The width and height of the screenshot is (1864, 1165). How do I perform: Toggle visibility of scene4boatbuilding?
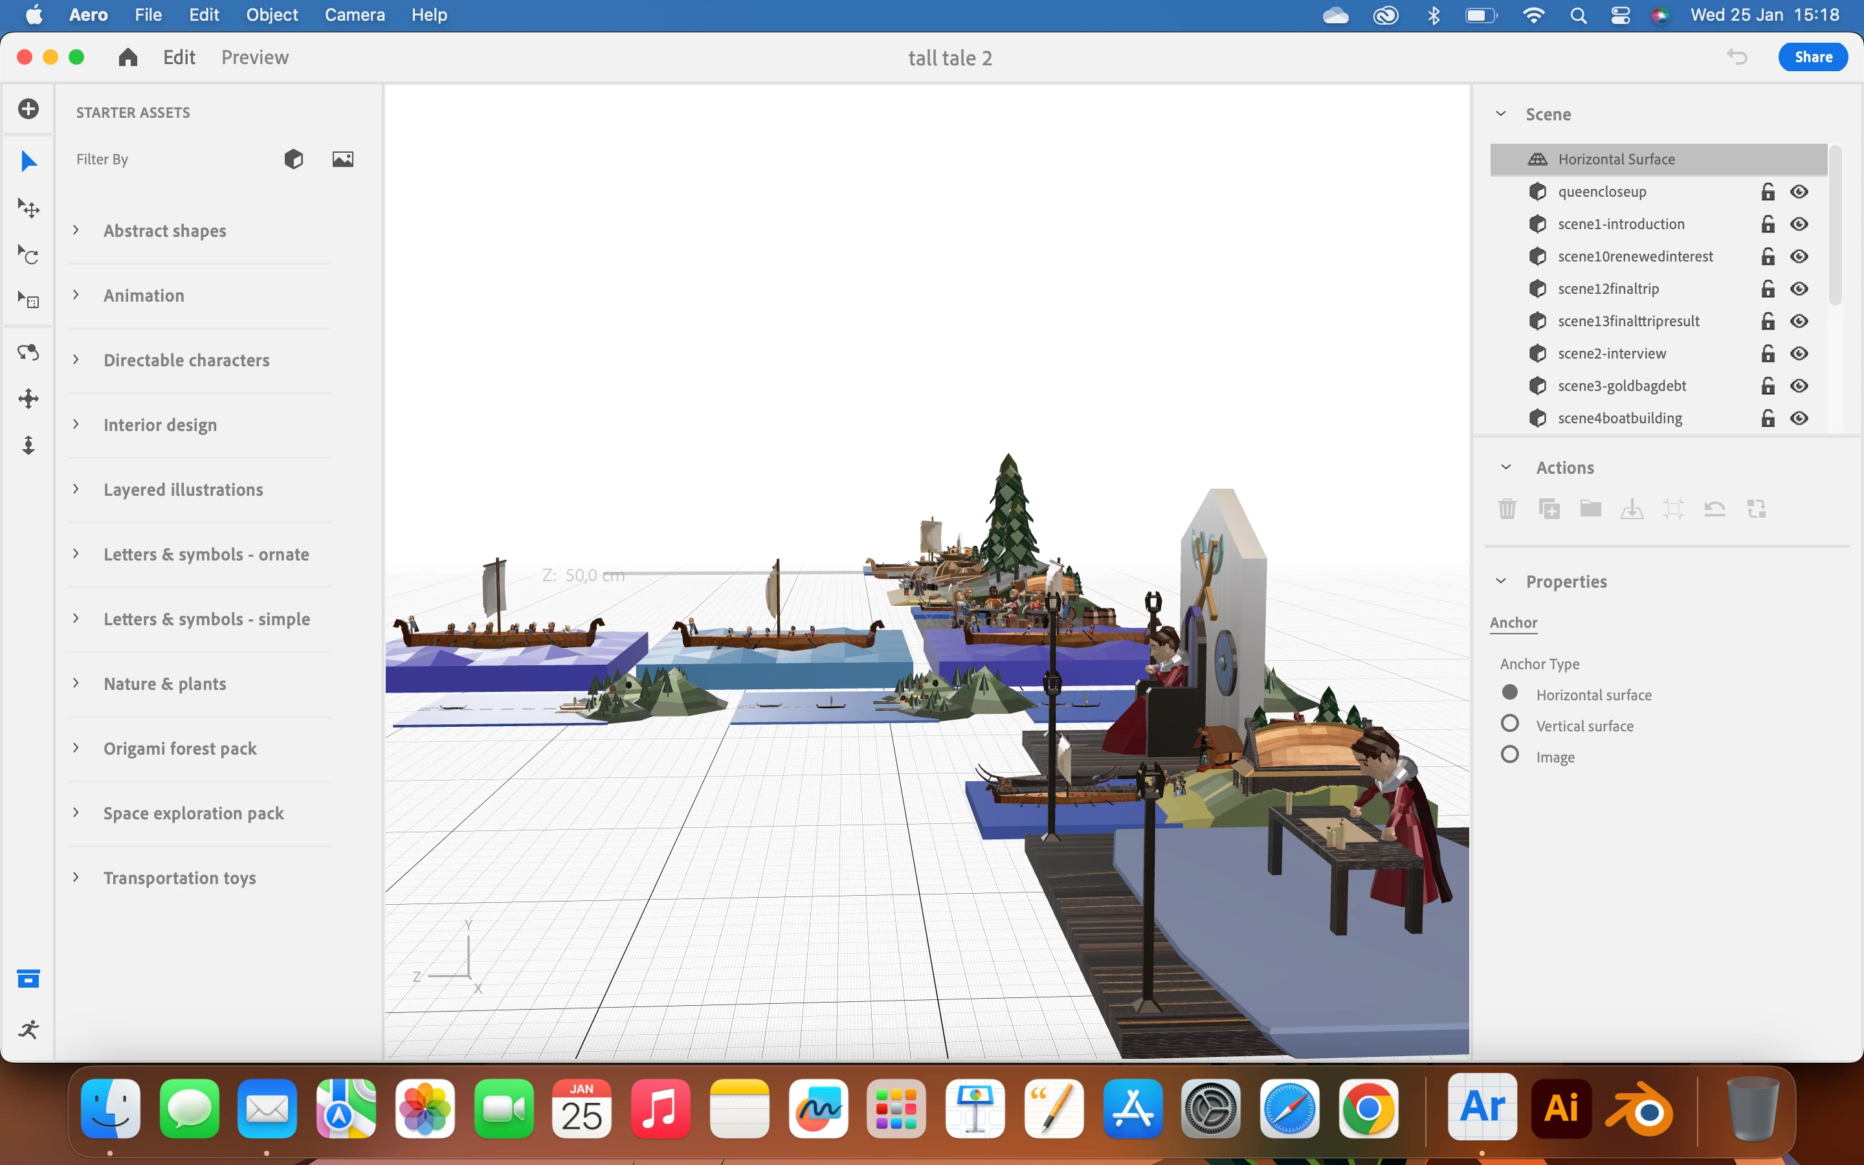tap(1799, 418)
